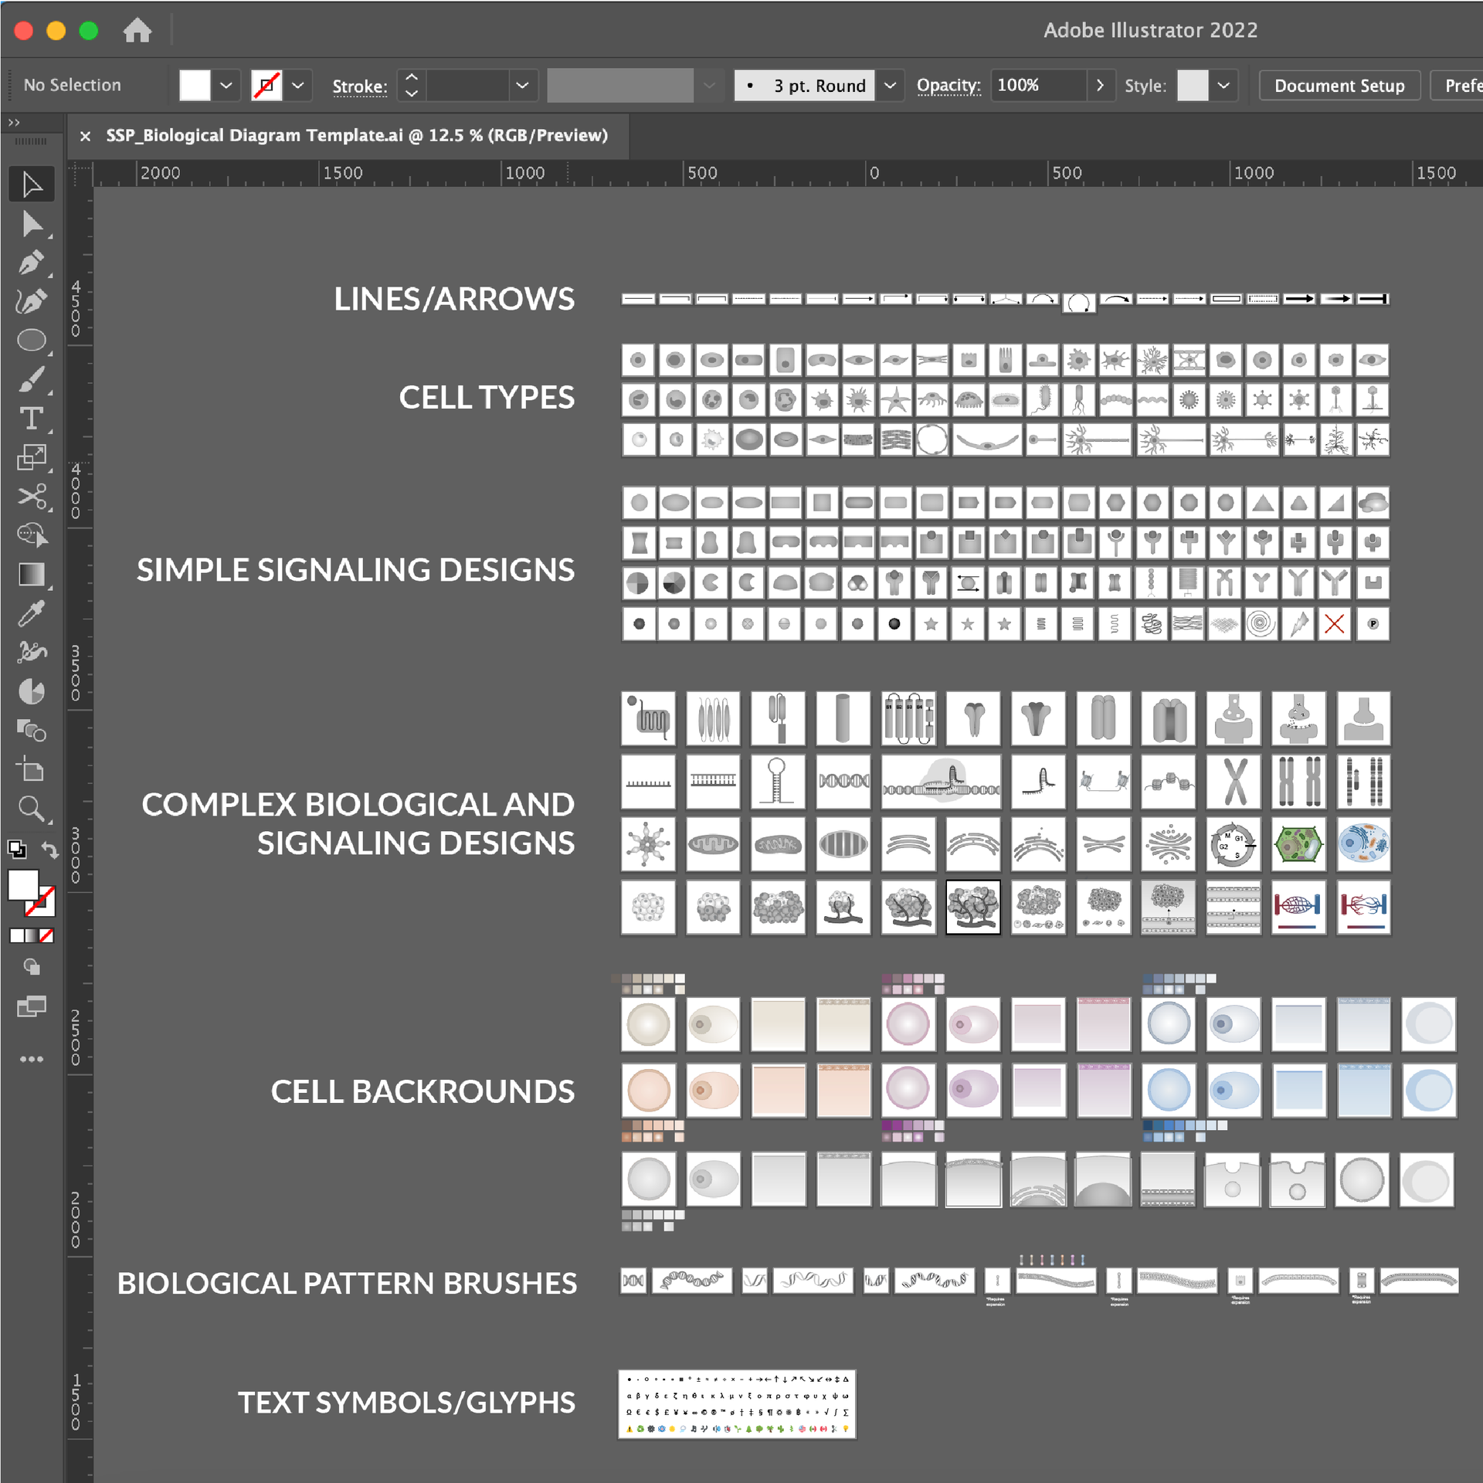Go to the Home screen icon

137,30
